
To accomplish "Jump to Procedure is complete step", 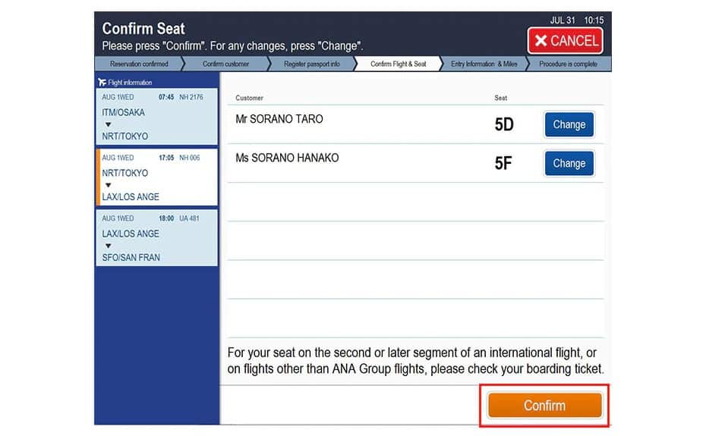I will tap(568, 64).
